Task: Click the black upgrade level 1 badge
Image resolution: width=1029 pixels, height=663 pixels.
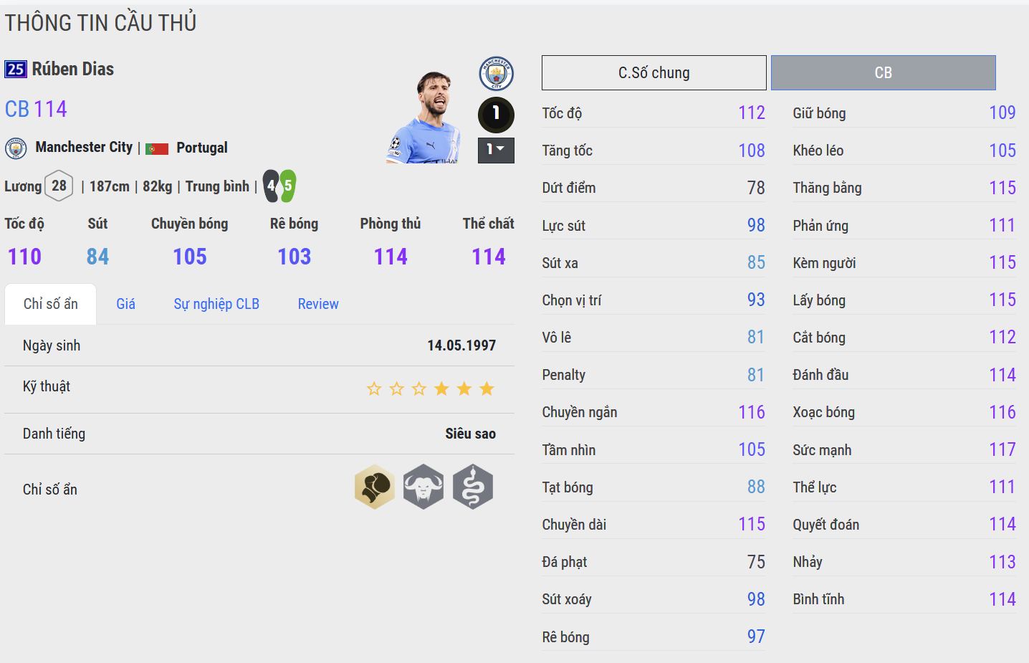Action: [496, 114]
